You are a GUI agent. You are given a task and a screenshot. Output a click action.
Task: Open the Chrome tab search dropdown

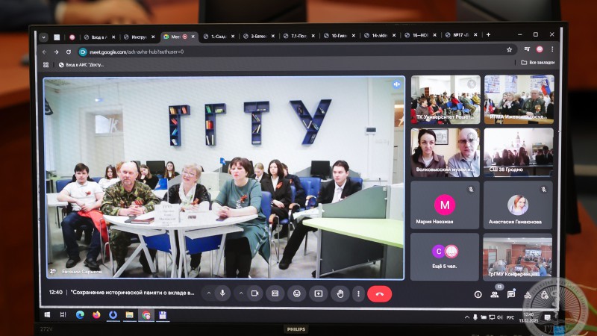point(43,36)
